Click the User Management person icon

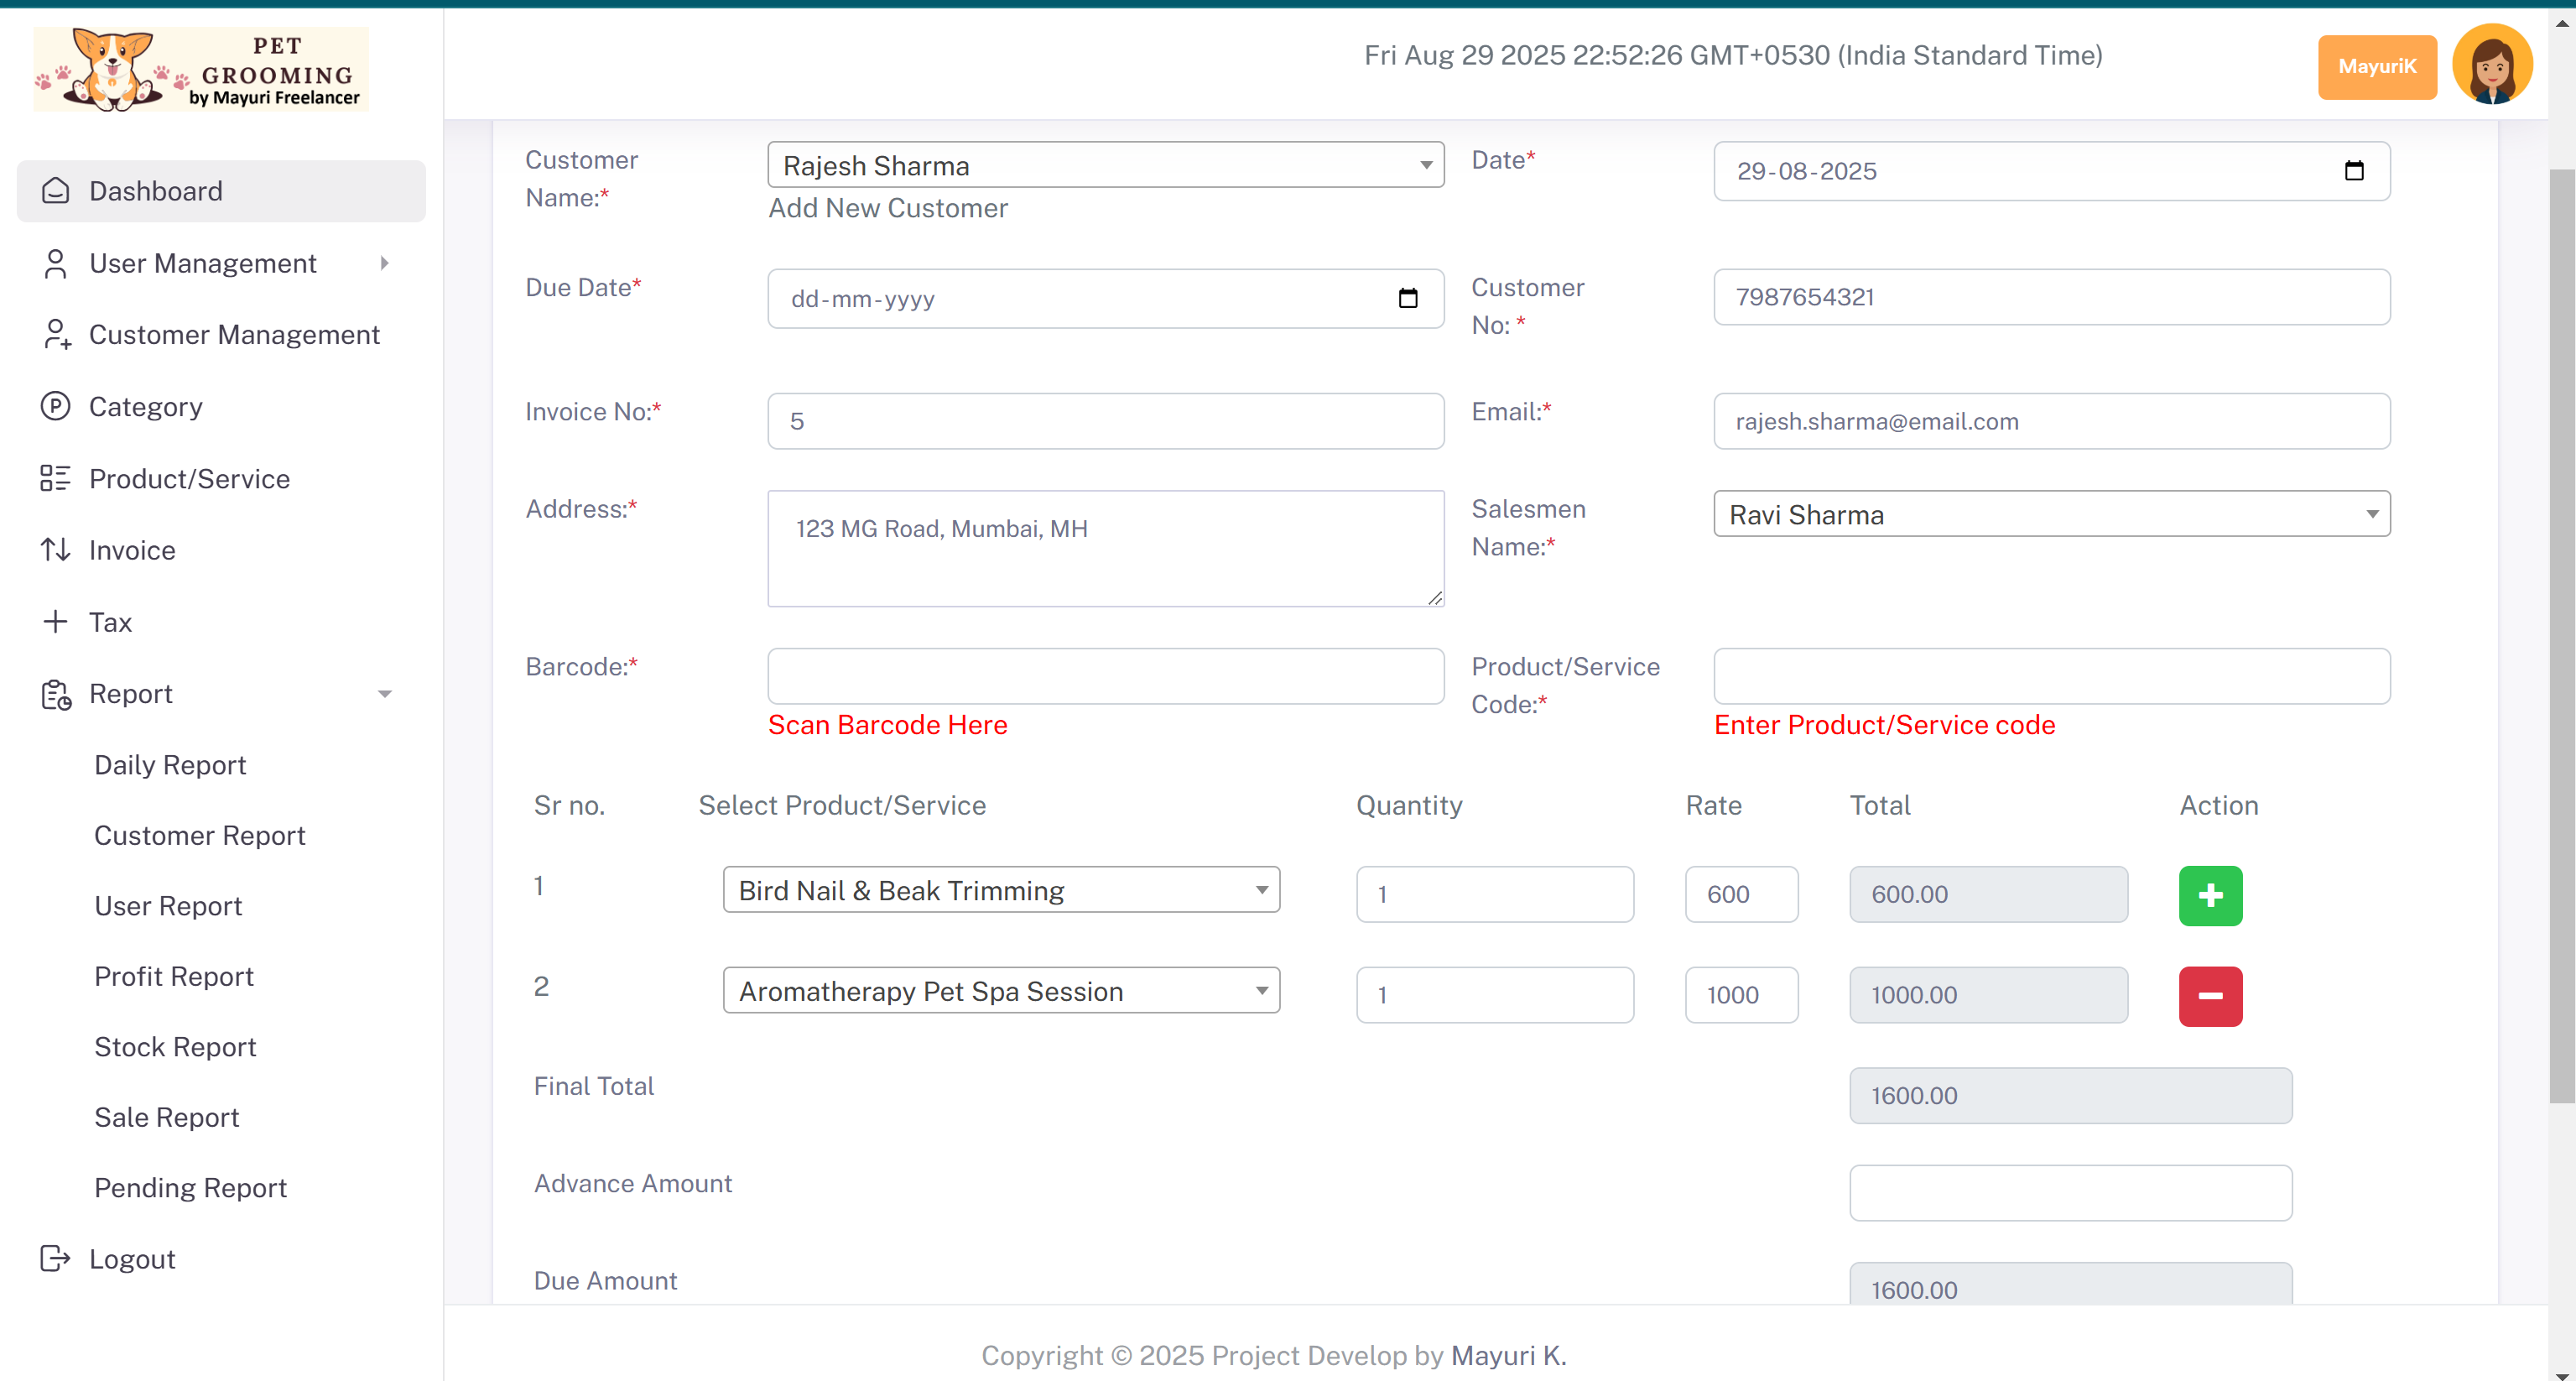coord(55,263)
